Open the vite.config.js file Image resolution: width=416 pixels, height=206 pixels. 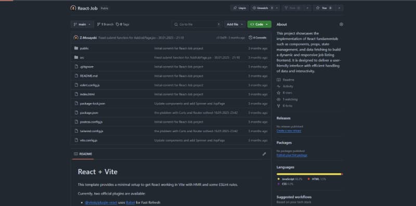pos(88,140)
